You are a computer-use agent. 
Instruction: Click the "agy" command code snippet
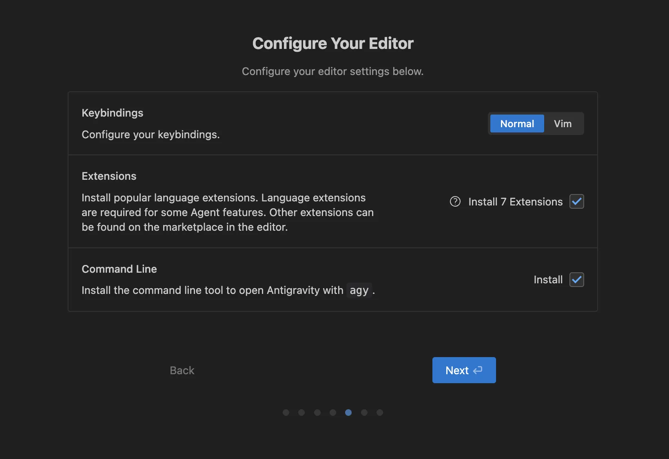(359, 290)
